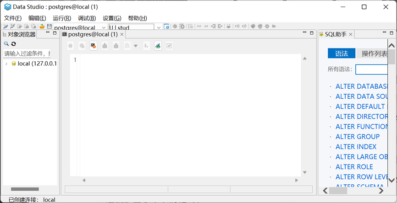
Task: Select the 语法 tab in SQL助手
Action: pyautogui.click(x=342, y=53)
